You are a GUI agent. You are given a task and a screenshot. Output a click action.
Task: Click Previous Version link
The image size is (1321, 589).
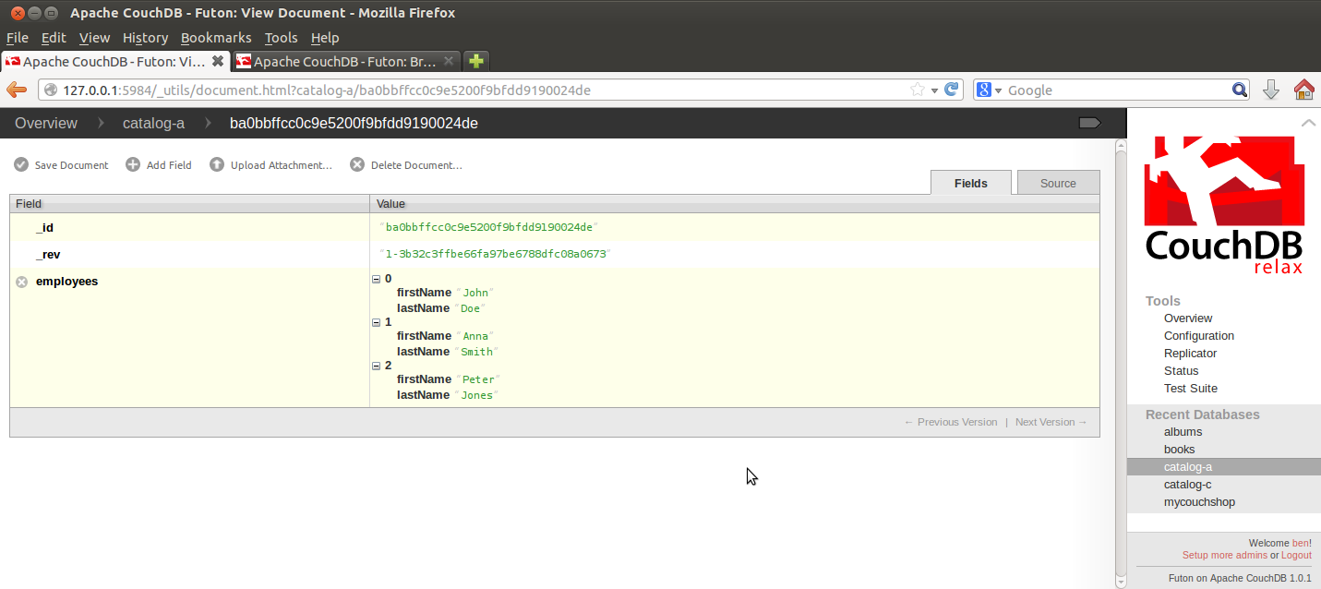point(951,422)
